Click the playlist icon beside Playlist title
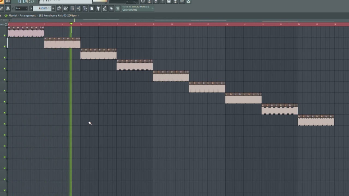Image resolution: width=349 pixels, height=196 pixels. pyautogui.click(x=6, y=16)
